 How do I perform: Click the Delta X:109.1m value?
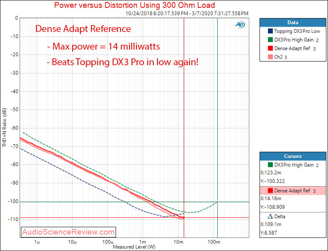coord(271,224)
